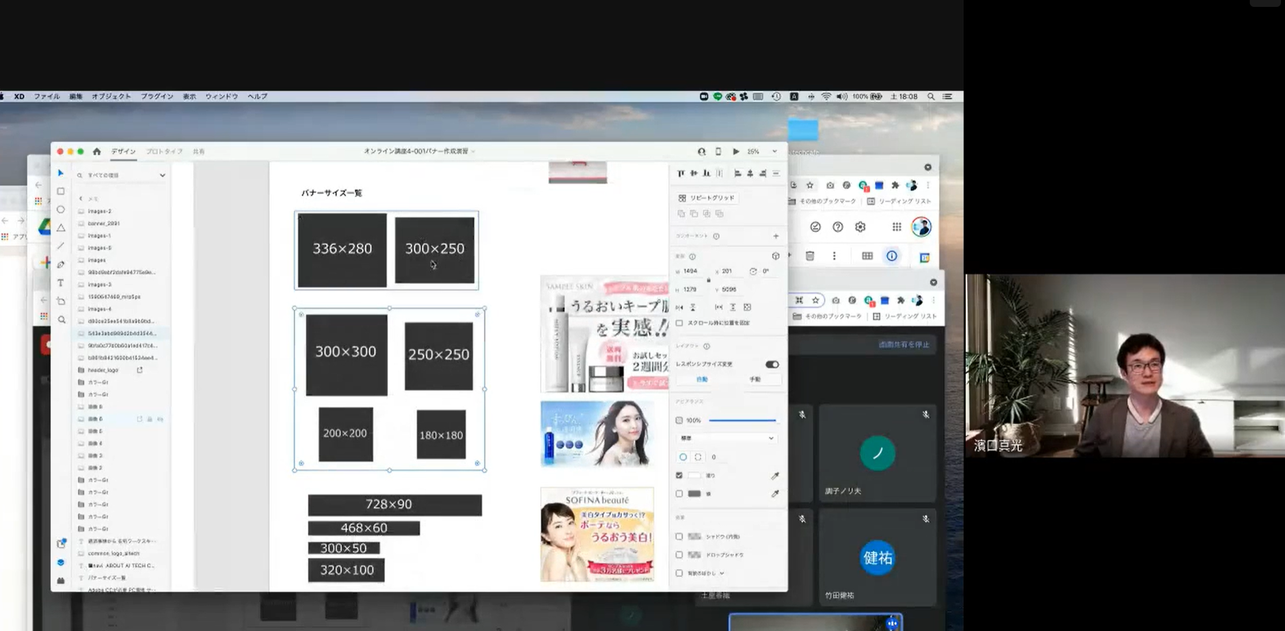The width and height of the screenshot is (1285, 631).
Task: Start desktop preview play button
Action: click(x=736, y=151)
